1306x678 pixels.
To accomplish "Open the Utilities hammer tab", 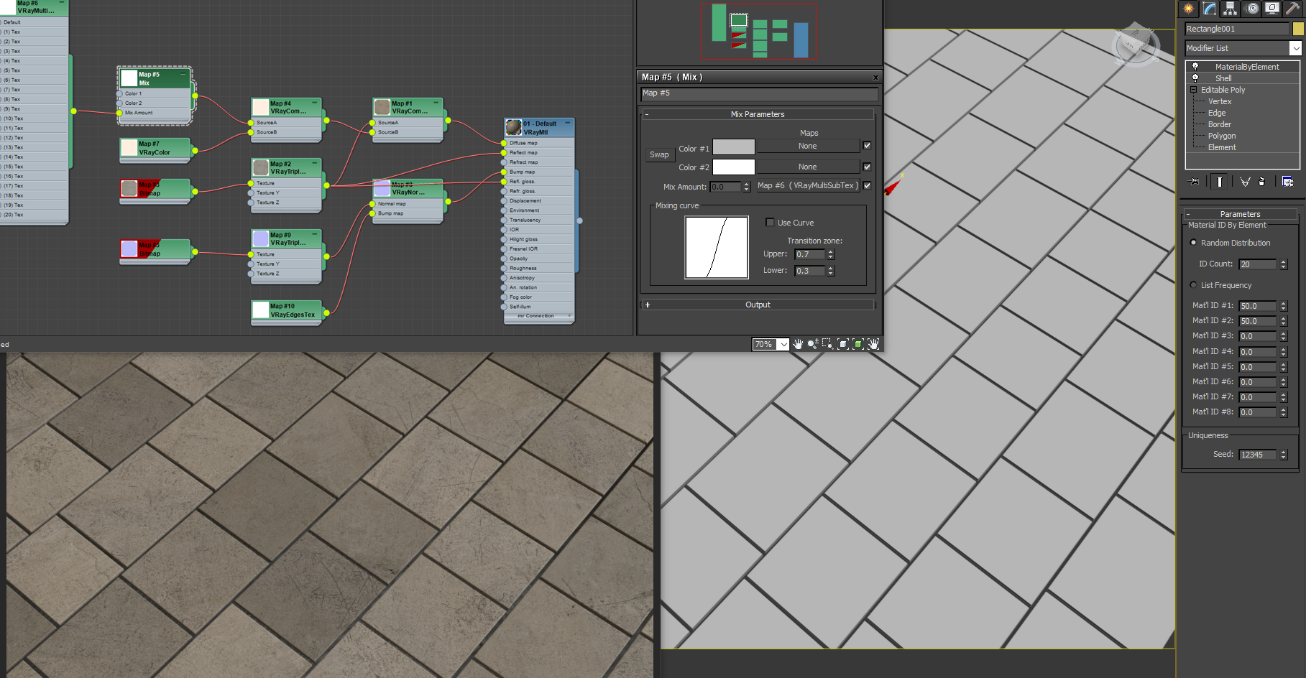I will pyautogui.click(x=1293, y=9).
